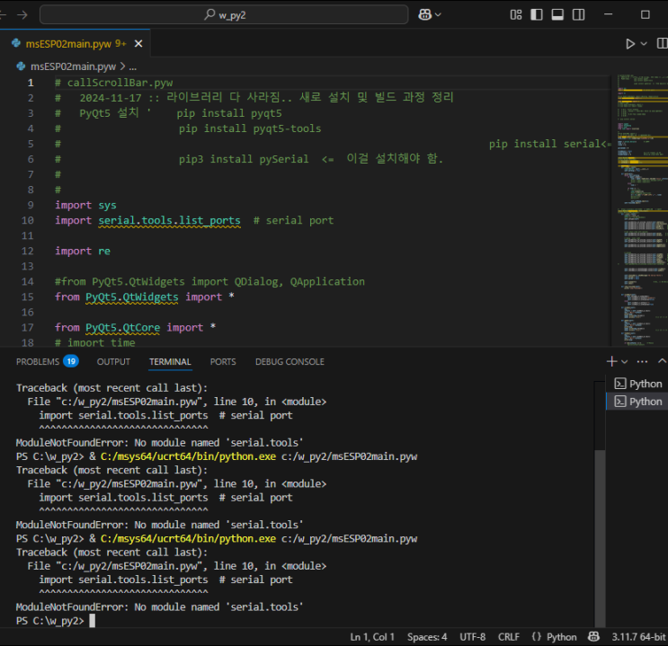Expand new terminal launch profile dropdown

point(625,361)
